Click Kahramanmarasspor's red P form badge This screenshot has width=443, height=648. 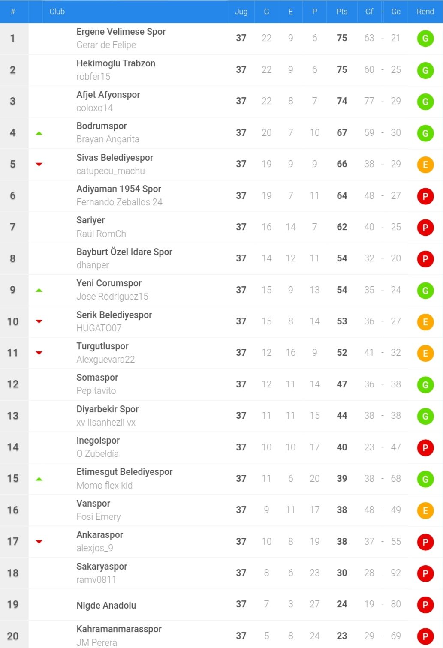pos(425,636)
